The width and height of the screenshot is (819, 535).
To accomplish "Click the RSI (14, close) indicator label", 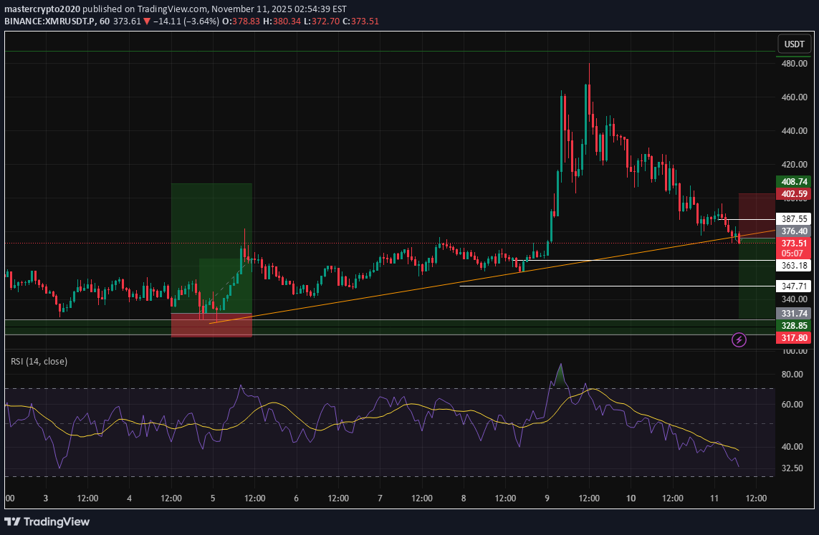I will [x=39, y=362].
